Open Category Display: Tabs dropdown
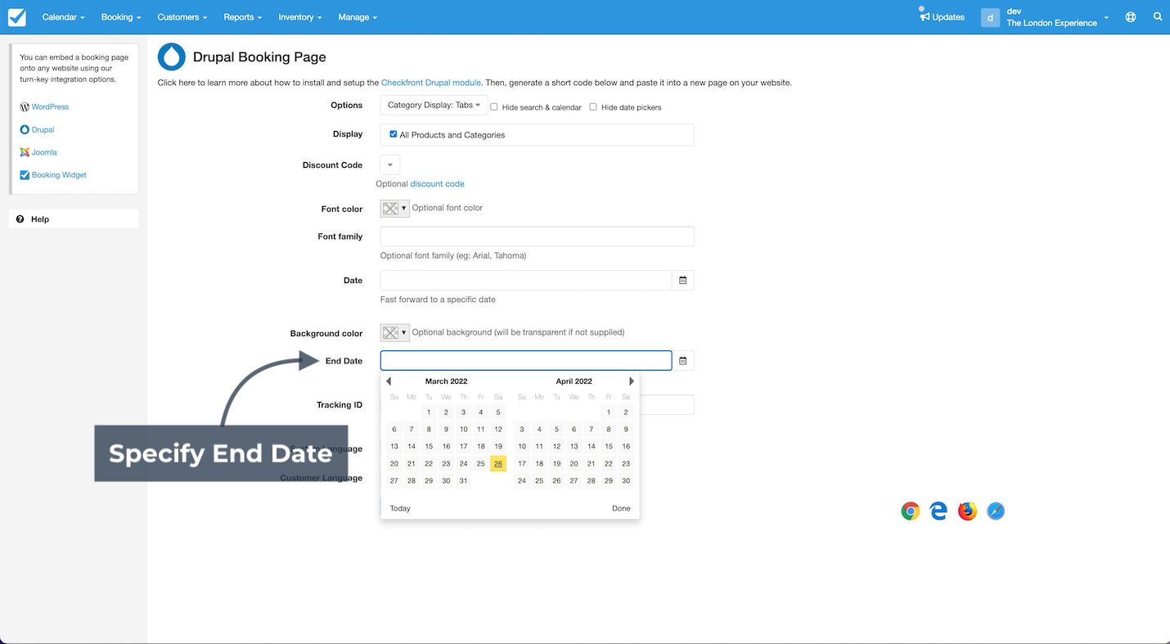 point(434,105)
